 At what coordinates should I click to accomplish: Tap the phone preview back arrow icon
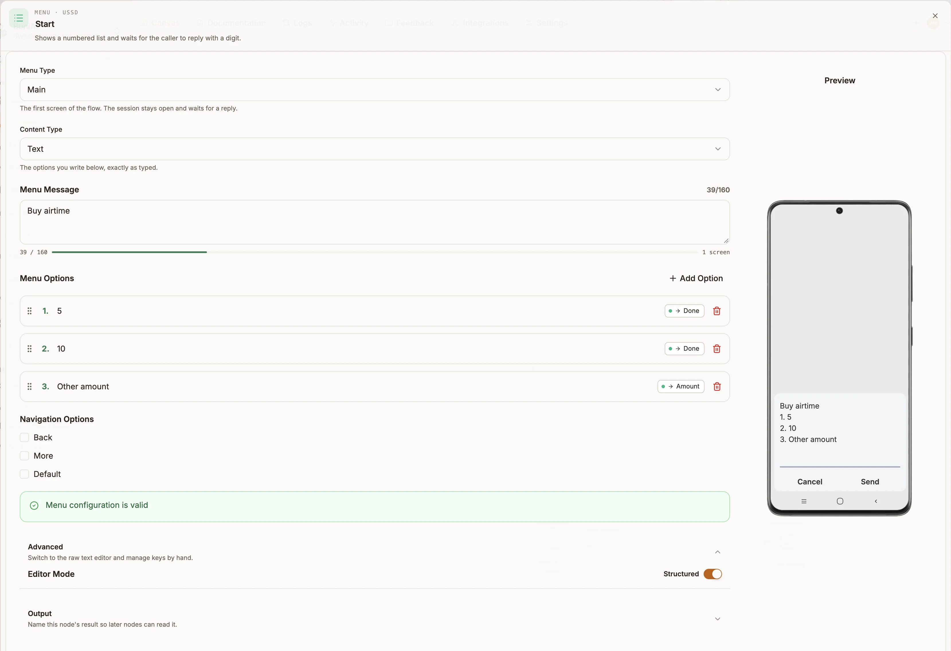(876, 502)
